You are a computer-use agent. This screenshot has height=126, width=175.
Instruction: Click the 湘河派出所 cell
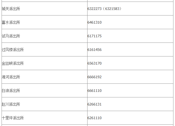coord(11,77)
